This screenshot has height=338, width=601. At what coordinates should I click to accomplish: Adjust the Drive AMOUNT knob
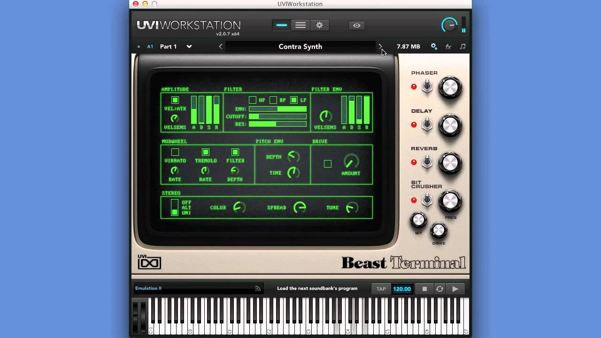click(351, 162)
